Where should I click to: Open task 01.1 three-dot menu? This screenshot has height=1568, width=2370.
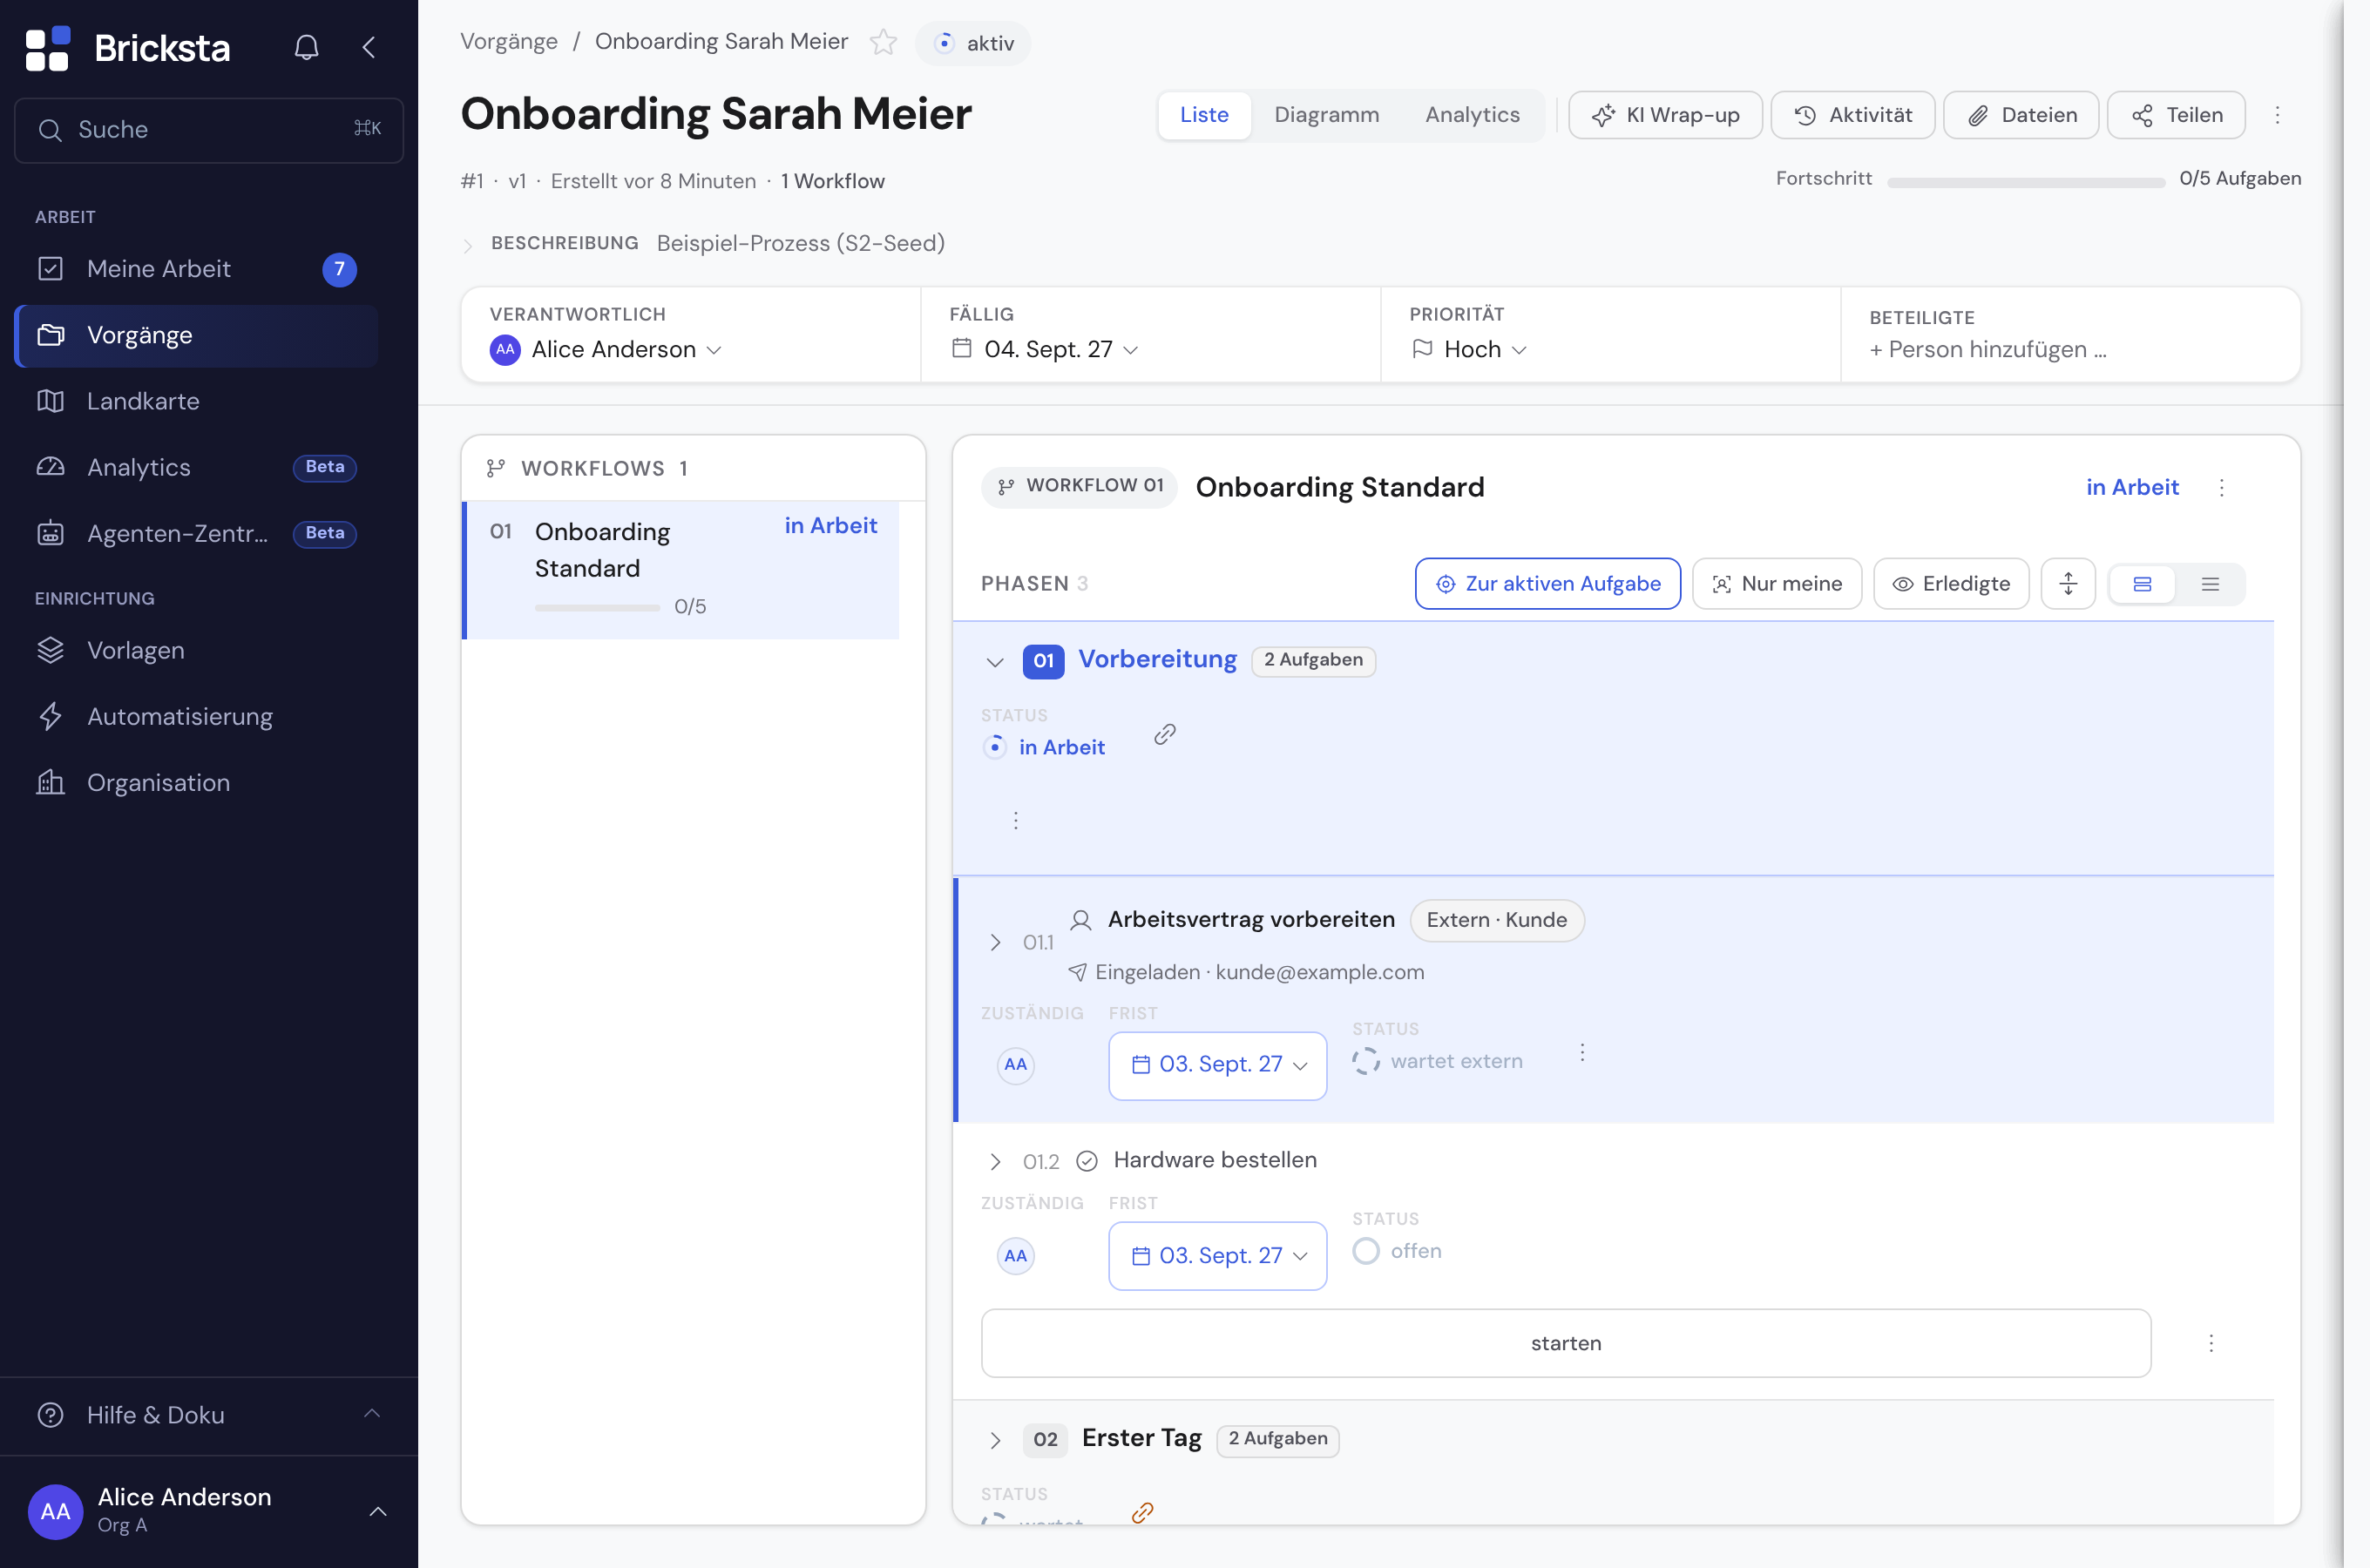[1582, 1052]
